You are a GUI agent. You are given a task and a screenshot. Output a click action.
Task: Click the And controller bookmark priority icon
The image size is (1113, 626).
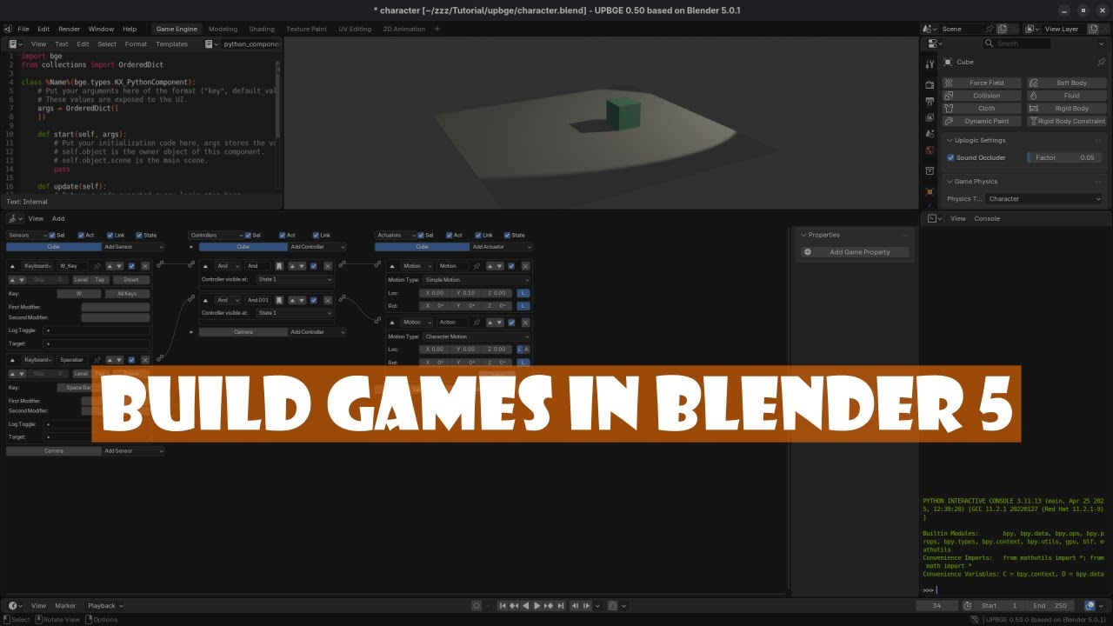pyautogui.click(x=279, y=266)
